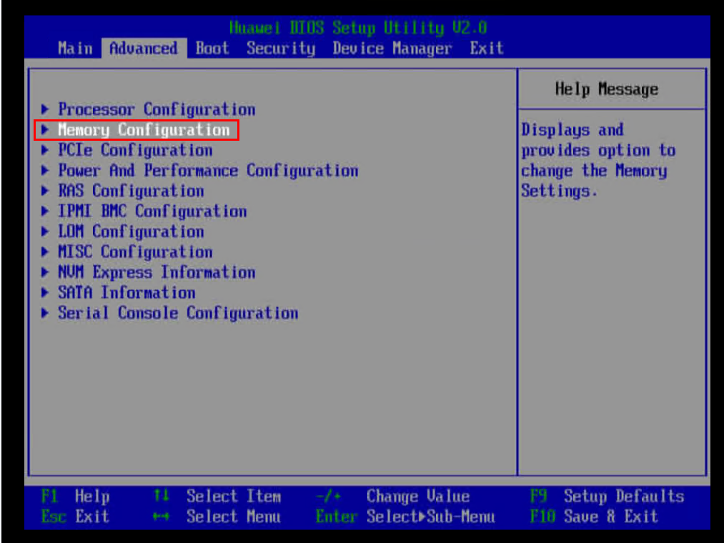Open the SATA Information entry
Viewport: 724px width, 543px height.
pyautogui.click(x=118, y=292)
